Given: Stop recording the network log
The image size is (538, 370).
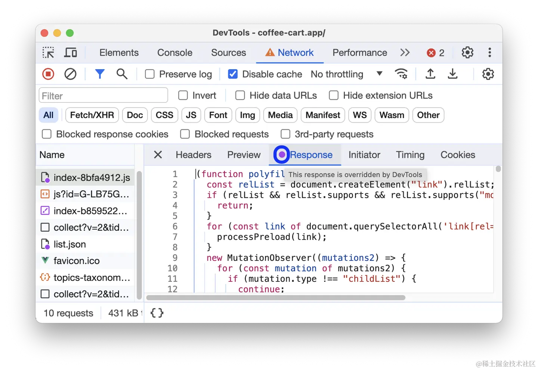Looking at the screenshot, I should point(48,74).
